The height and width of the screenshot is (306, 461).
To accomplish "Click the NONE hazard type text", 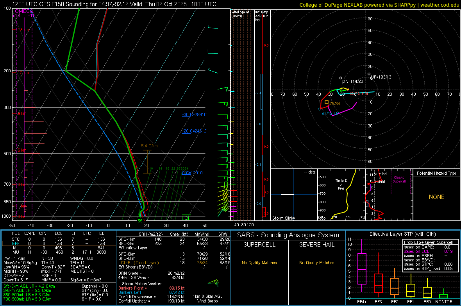I will (436, 197).
